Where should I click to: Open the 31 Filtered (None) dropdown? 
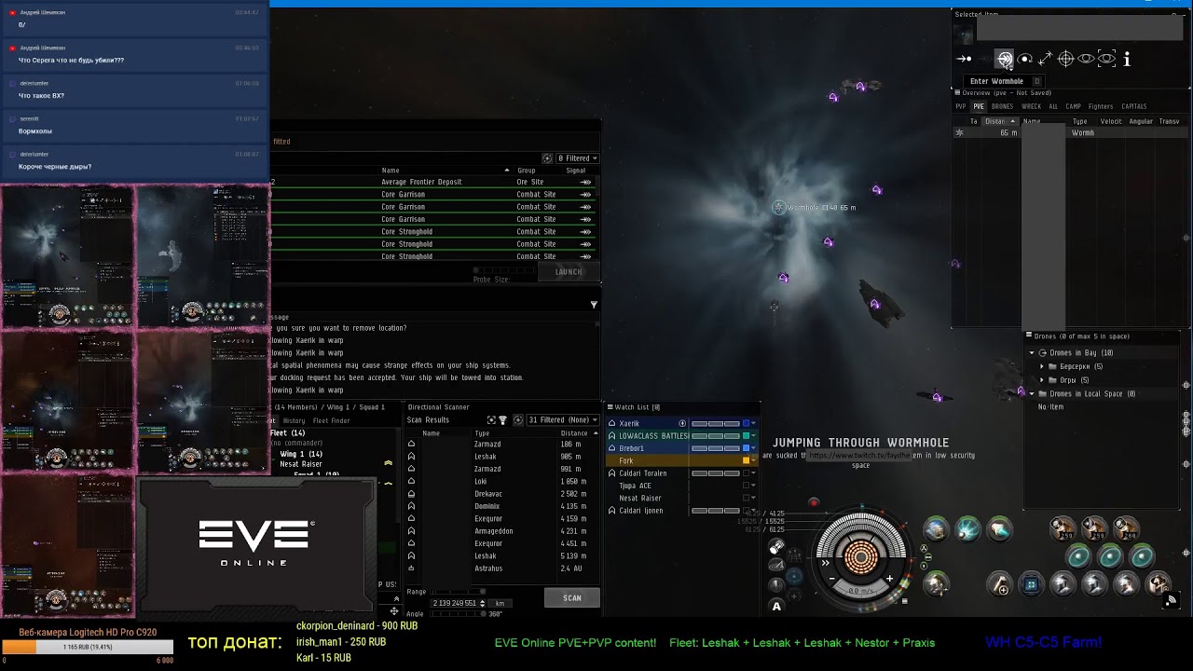pyautogui.click(x=562, y=420)
